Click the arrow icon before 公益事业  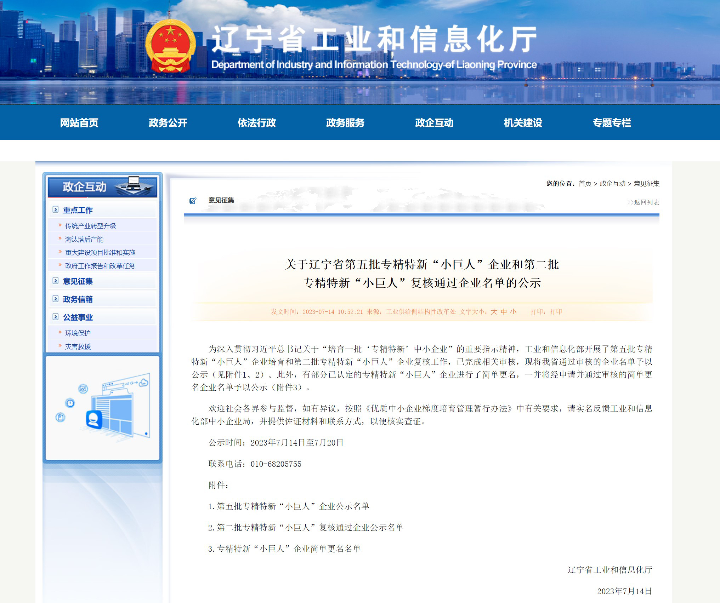click(x=55, y=317)
